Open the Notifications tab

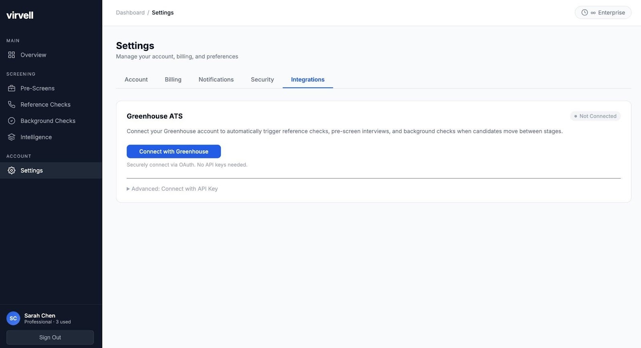216,79
